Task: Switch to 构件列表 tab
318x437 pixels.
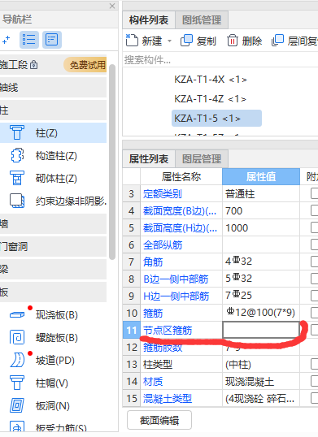Action: [149, 20]
